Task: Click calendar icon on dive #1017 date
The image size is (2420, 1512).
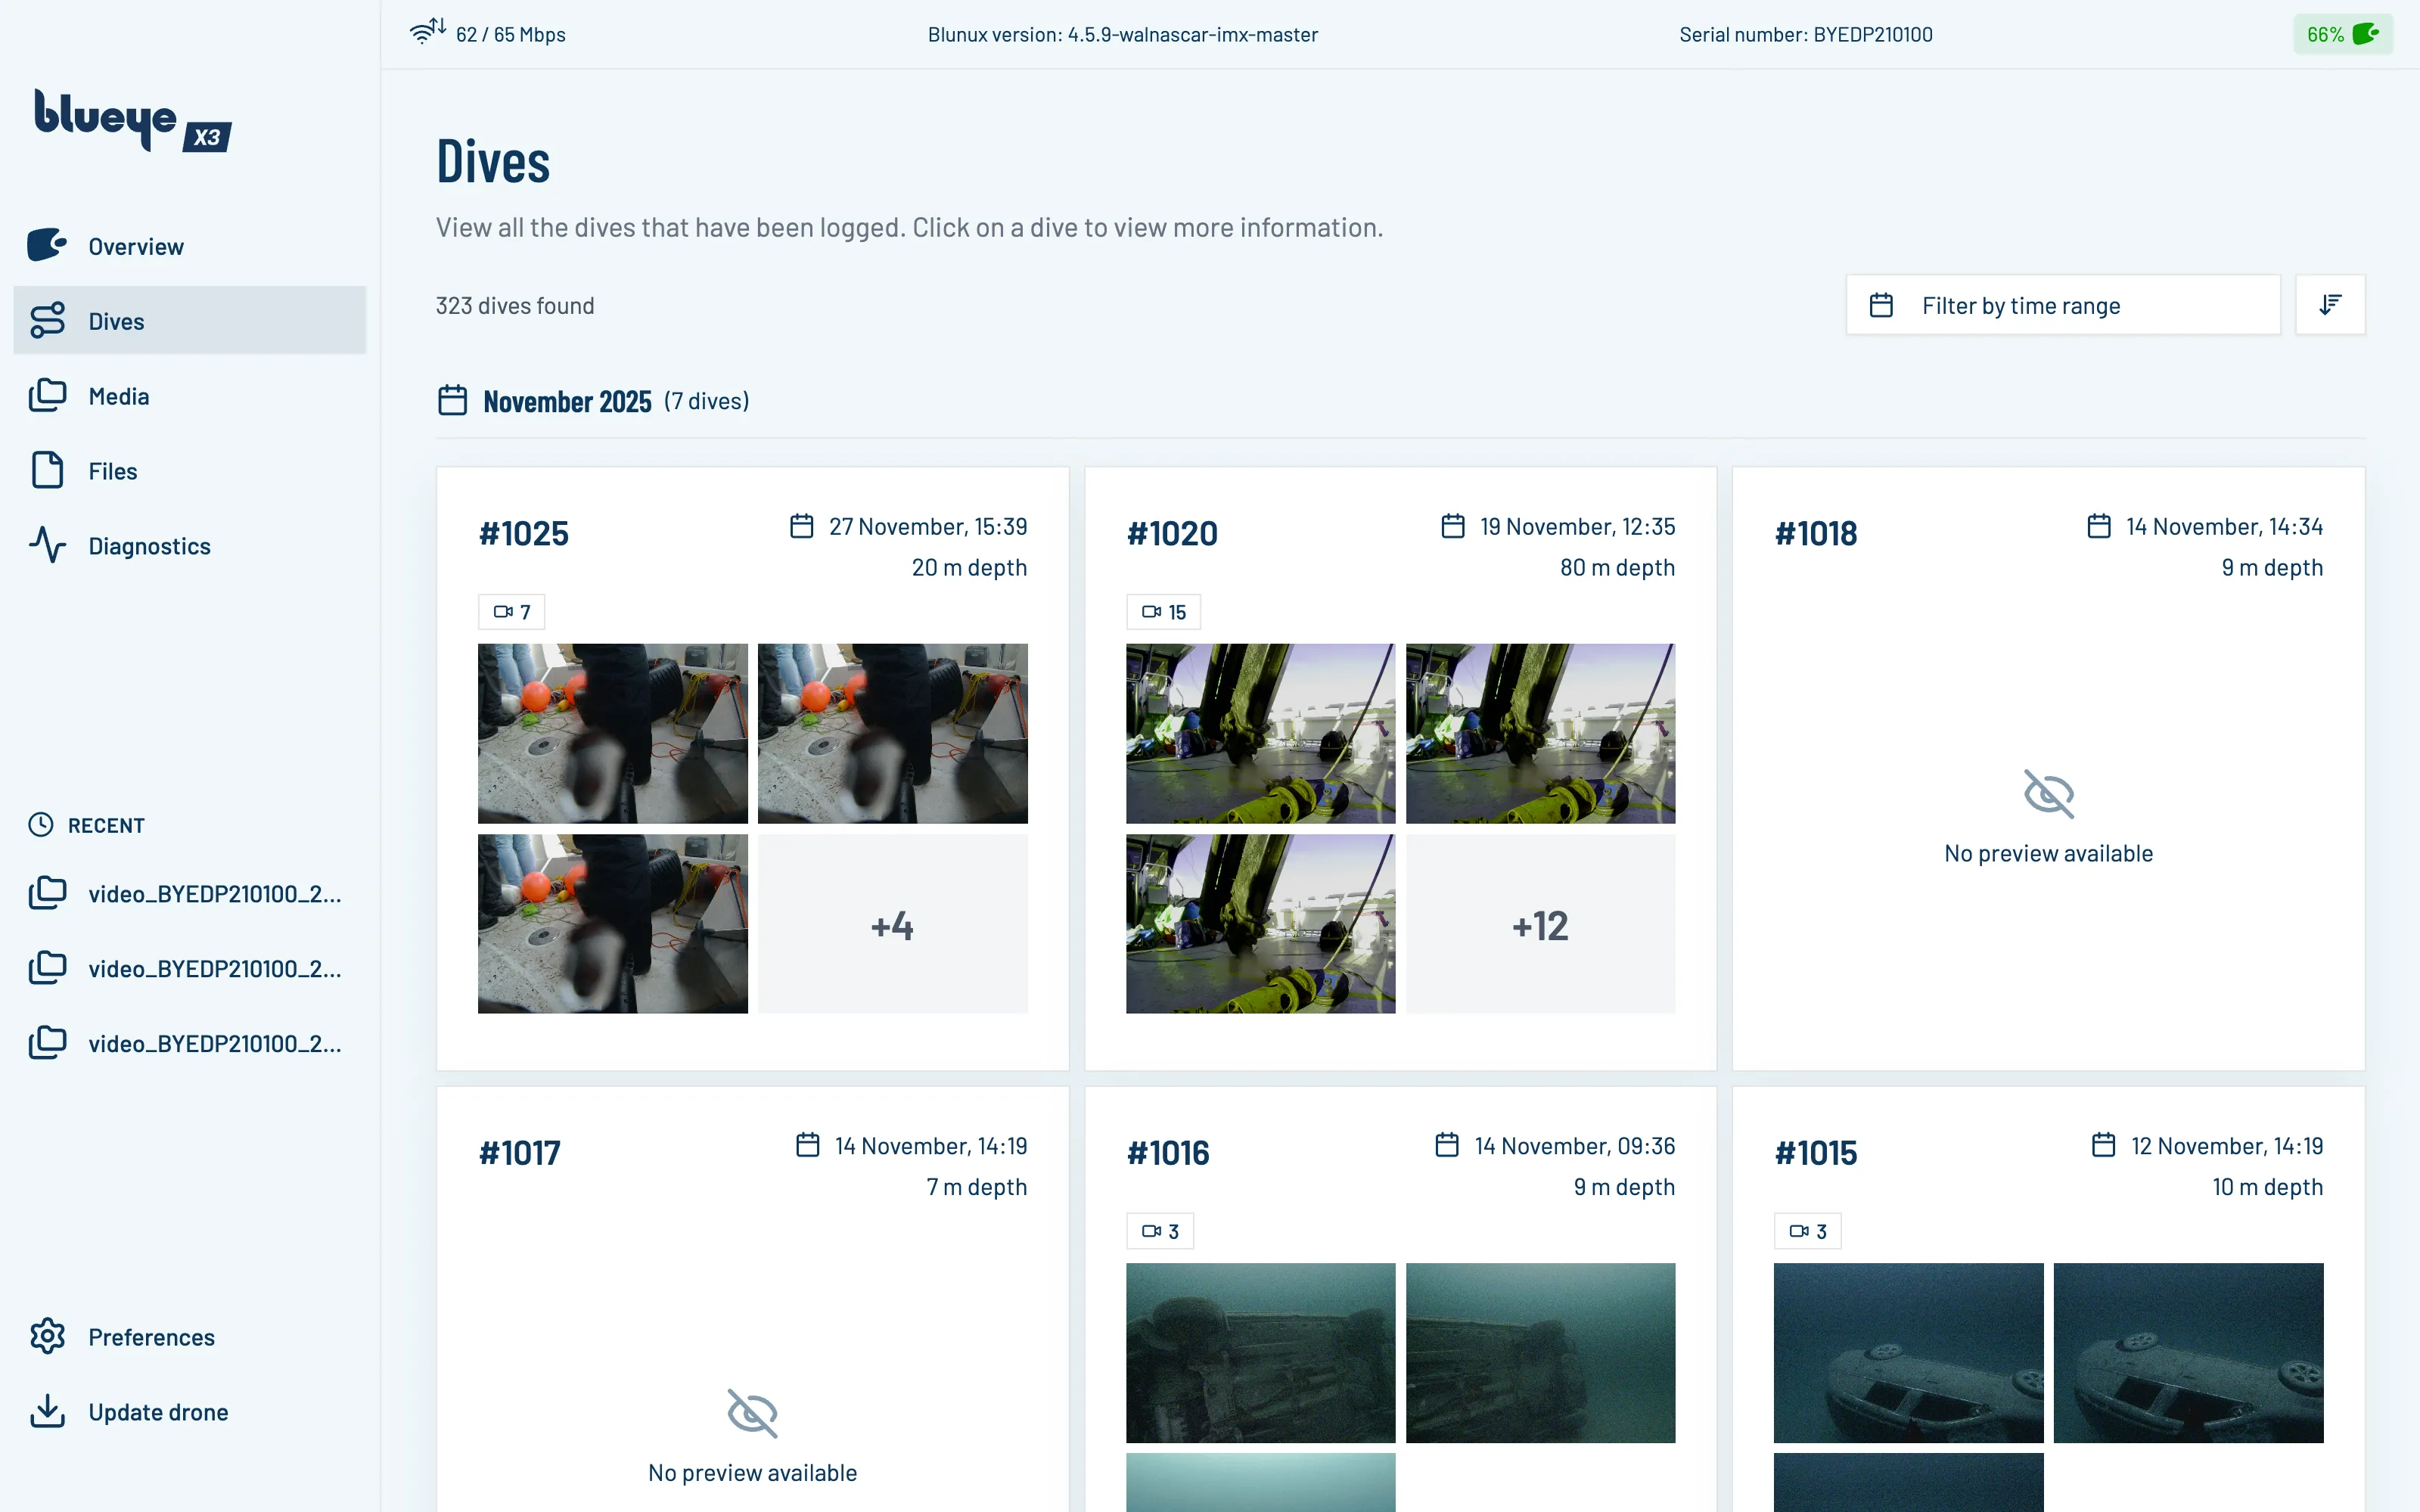Action: (808, 1144)
